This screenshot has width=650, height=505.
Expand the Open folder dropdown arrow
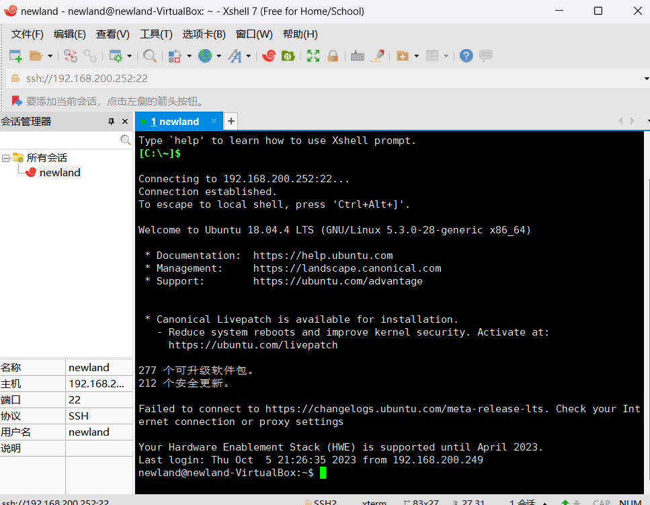click(x=50, y=56)
